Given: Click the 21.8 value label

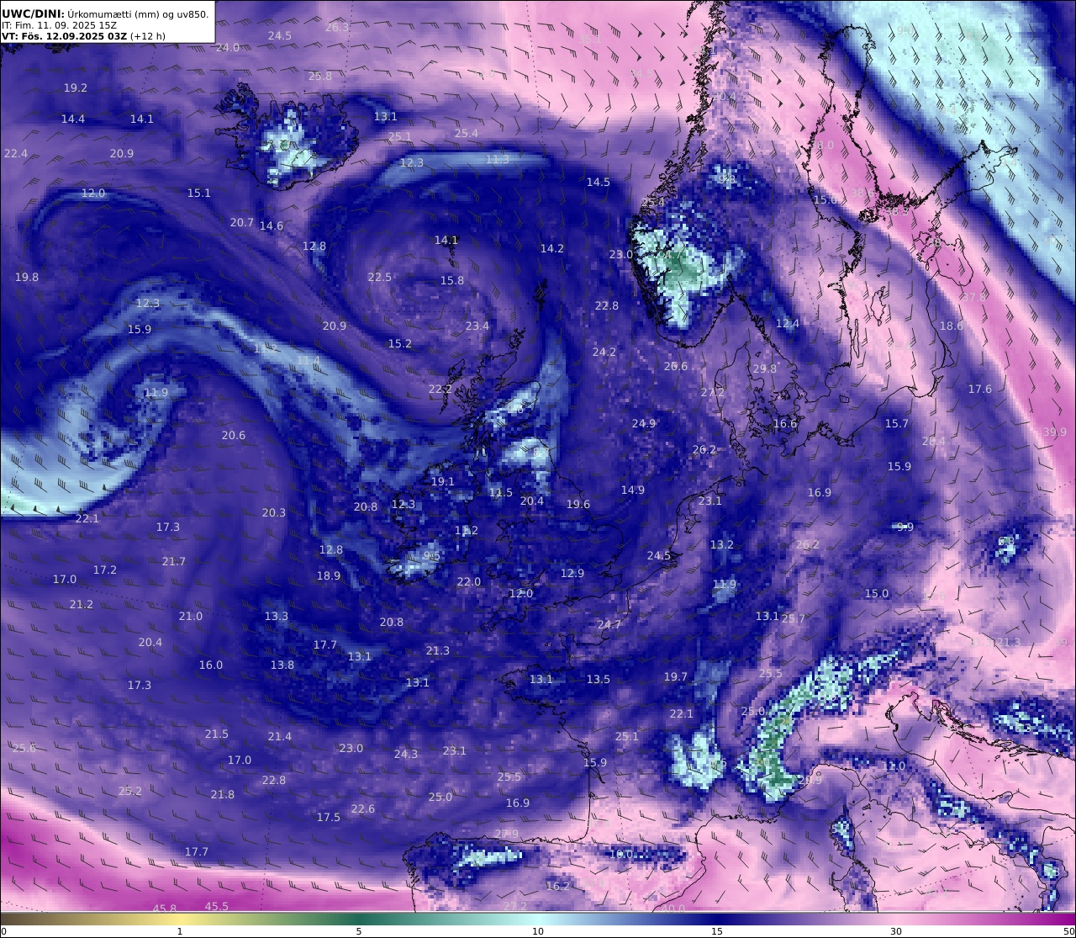Looking at the screenshot, I should click(223, 795).
